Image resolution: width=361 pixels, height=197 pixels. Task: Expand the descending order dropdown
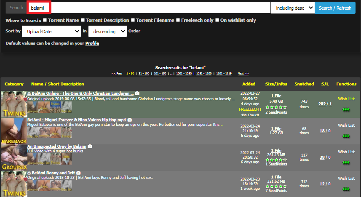coord(107,31)
